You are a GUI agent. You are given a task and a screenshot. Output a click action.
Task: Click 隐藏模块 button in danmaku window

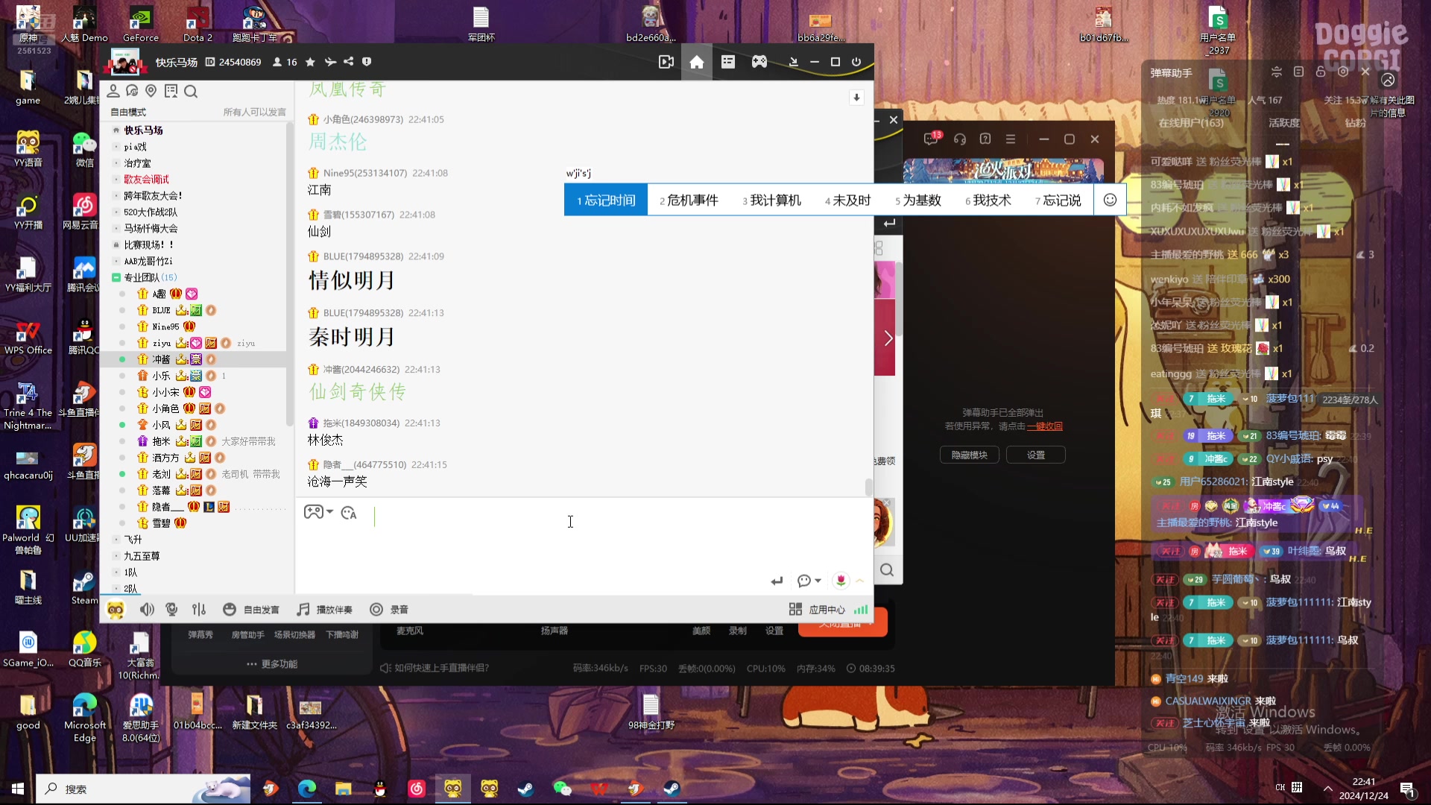point(969,455)
